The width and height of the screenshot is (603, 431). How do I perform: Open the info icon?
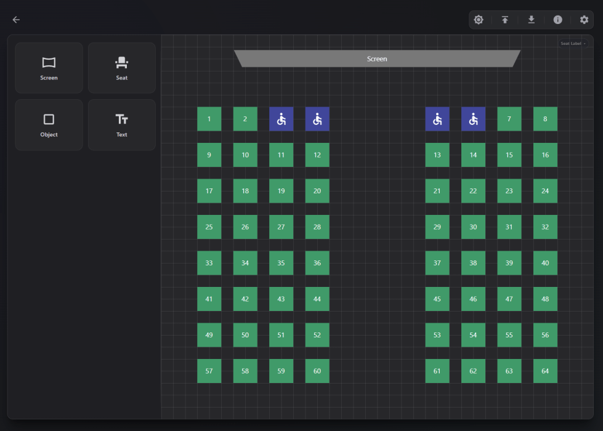(557, 20)
